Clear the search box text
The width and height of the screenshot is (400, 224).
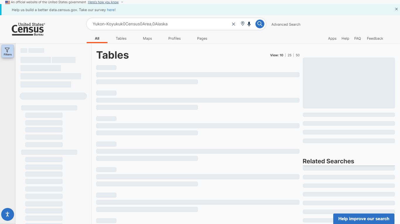point(233,24)
